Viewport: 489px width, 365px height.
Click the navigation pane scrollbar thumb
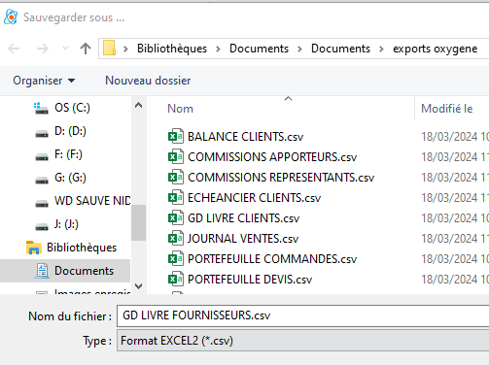point(138,222)
